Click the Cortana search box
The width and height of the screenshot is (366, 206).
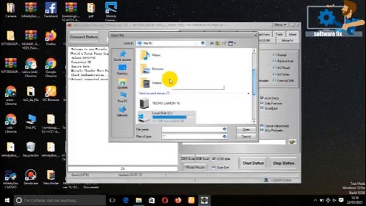59,200
